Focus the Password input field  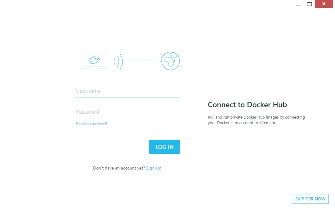127,112
